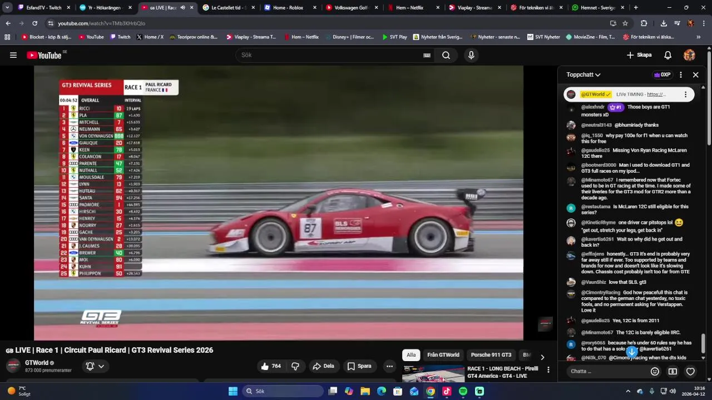
Task: Select the Porsche 911 GT3 chip
Action: coord(491,355)
